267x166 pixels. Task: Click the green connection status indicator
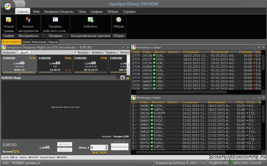click(231, 162)
